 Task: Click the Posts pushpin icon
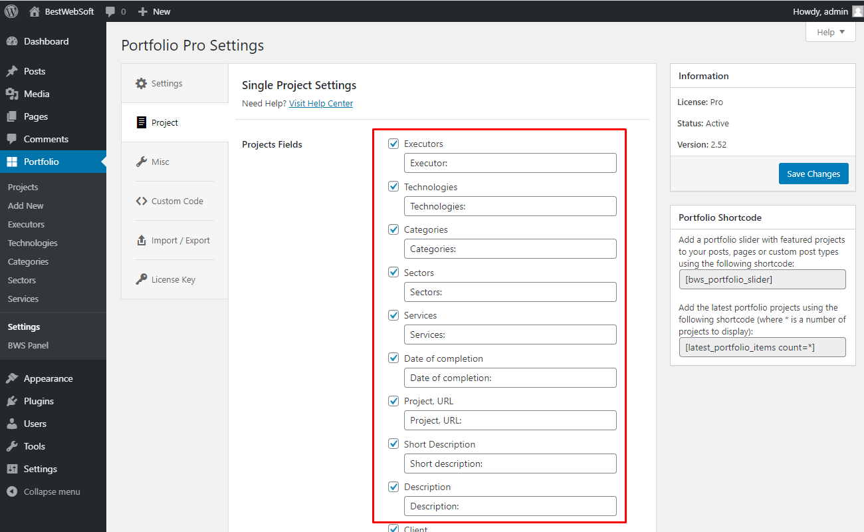pyautogui.click(x=12, y=71)
